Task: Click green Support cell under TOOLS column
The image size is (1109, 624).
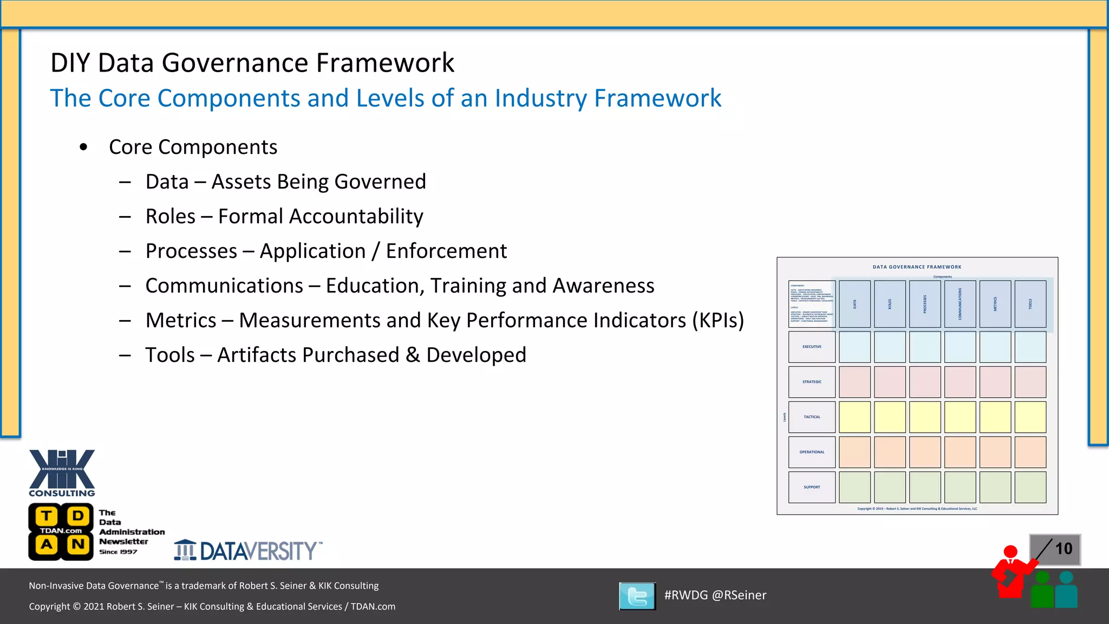Action: [1030, 487]
